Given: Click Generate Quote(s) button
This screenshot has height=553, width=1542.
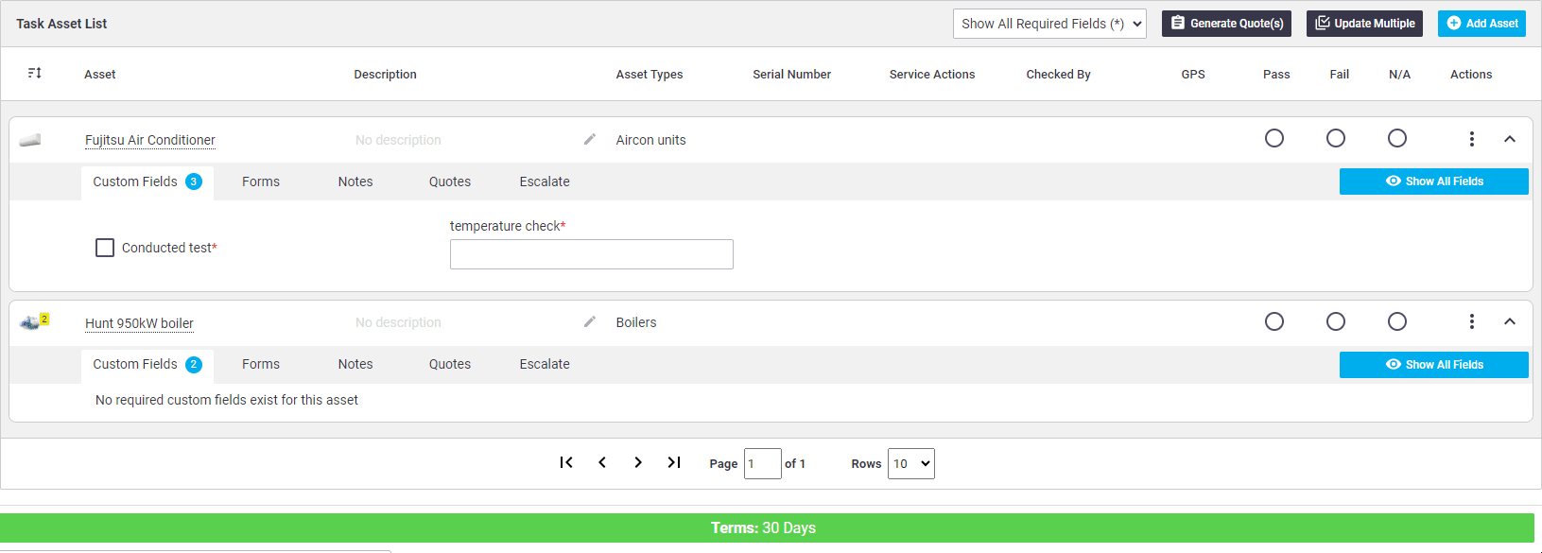Looking at the screenshot, I should pyautogui.click(x=1227, y=24).
